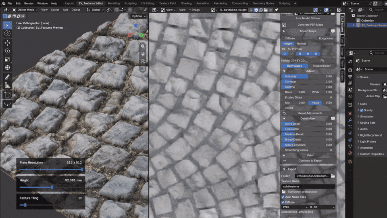
Task: Switch to the UV Editing workspace tab
Action: tap(148, 4)
